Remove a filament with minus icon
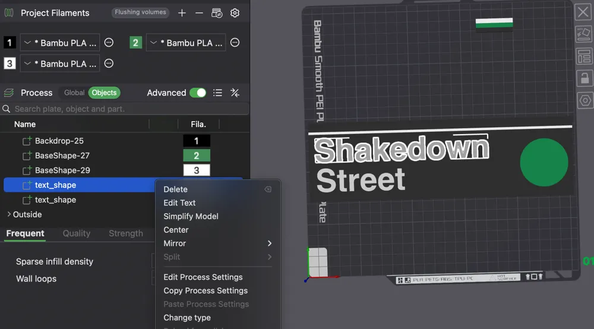The width and height of the screenshot is (594, 329). point(199,13)
